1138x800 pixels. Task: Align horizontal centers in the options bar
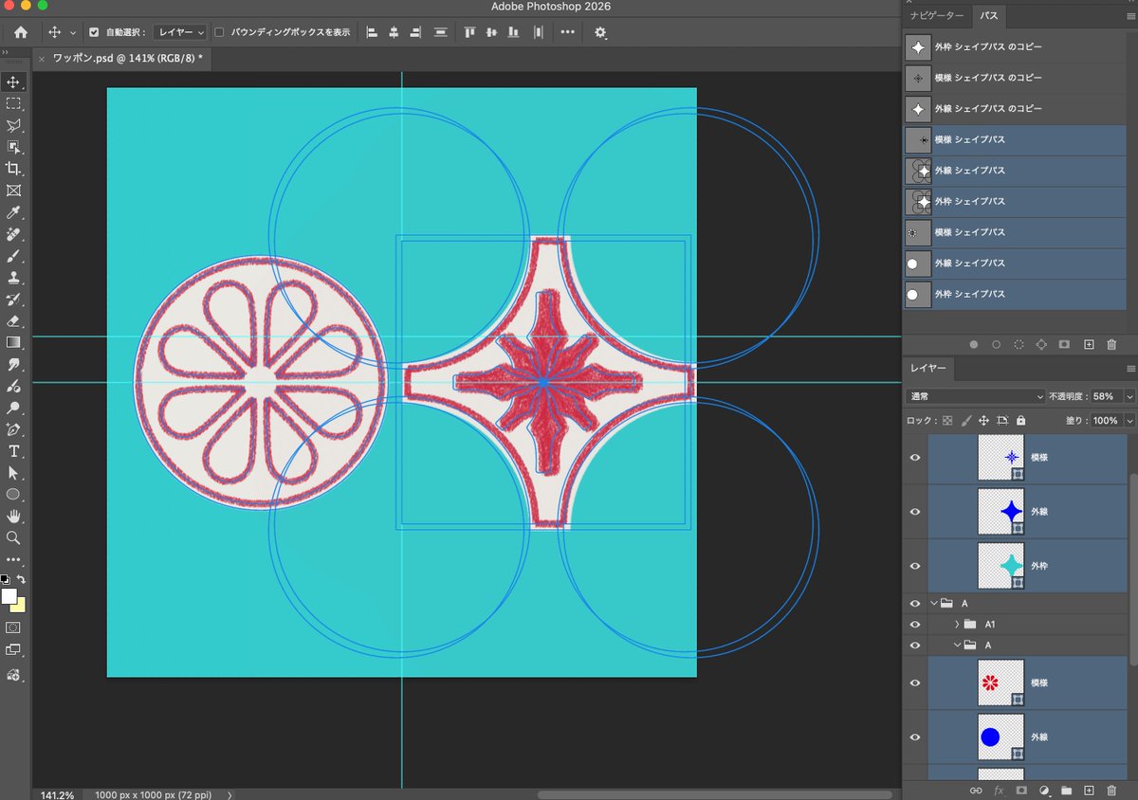coord(394,32)
